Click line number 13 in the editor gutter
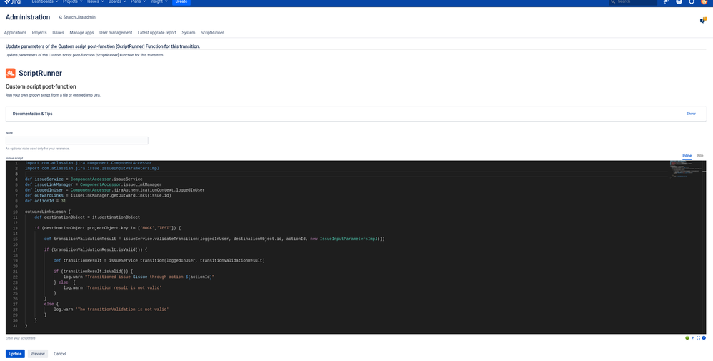 coord(15,228)
